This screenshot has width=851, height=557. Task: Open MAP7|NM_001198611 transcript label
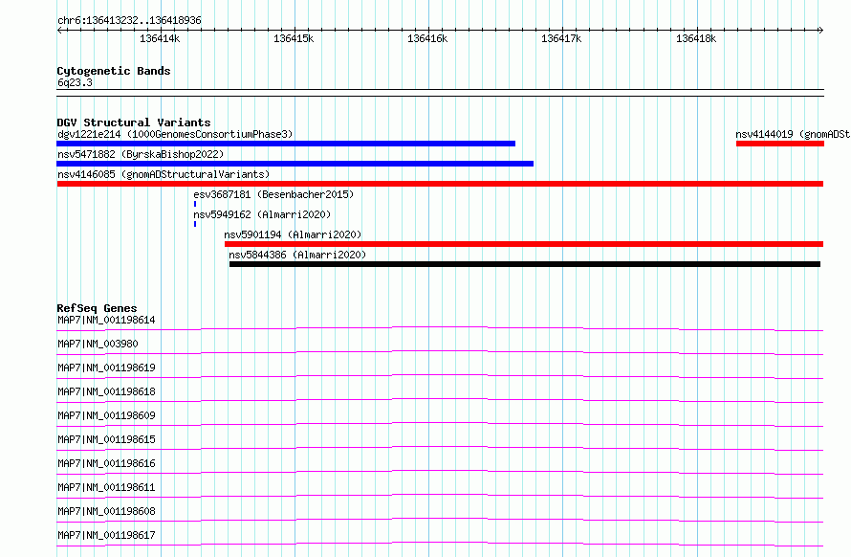click(x=106, y=487)
